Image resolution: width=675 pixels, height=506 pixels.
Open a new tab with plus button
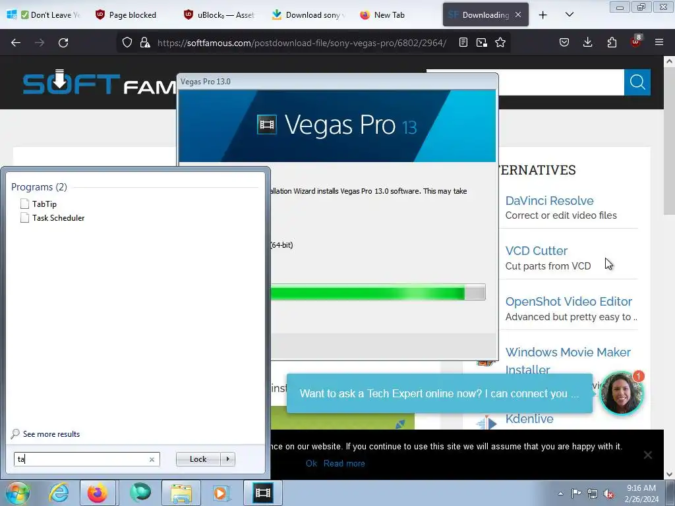tap(543, 15)
